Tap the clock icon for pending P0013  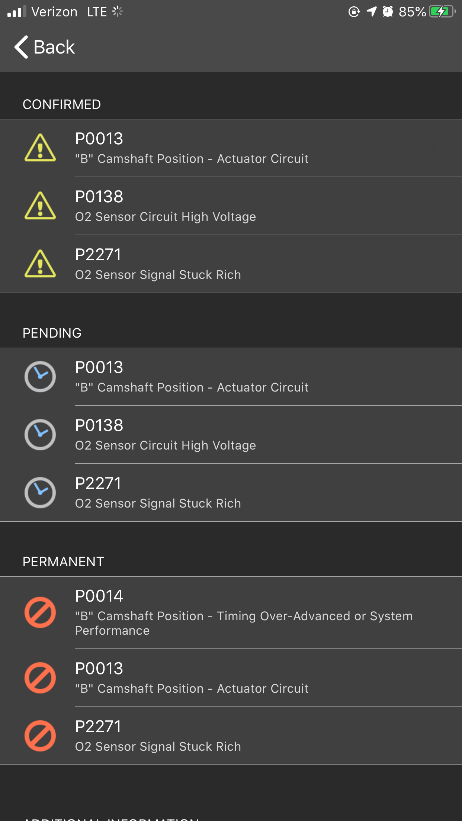pyautogui.click(x=40, y=377)
